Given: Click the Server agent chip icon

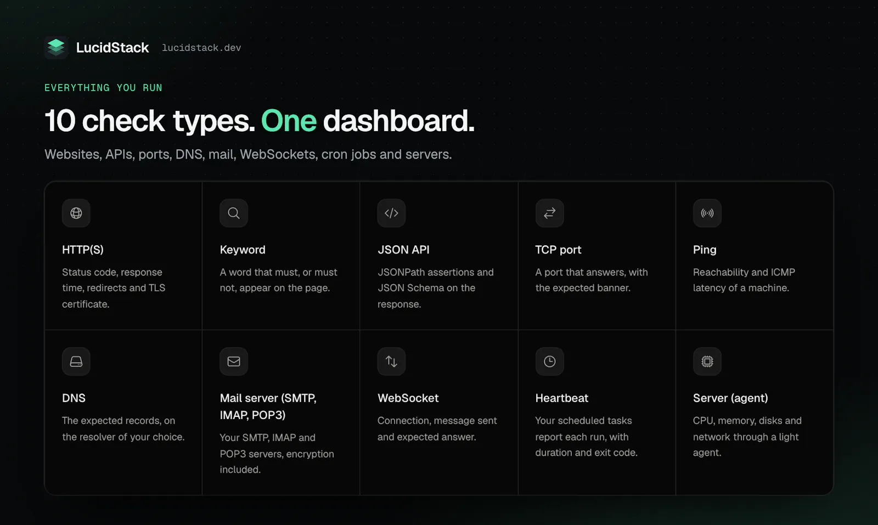Looking at the screenshot, I should (707, 362).
